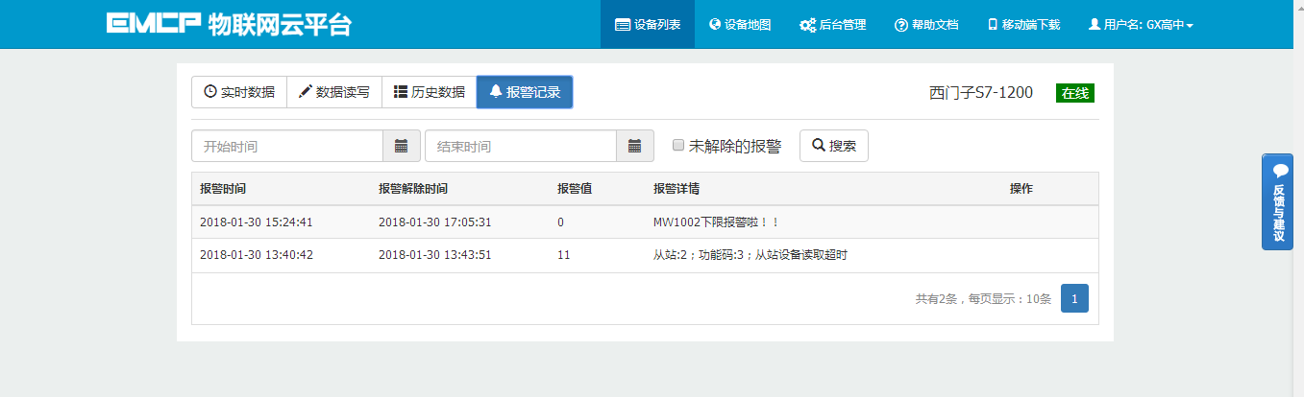
Task: Open the 设备列表 nav item
Action: 648,24
